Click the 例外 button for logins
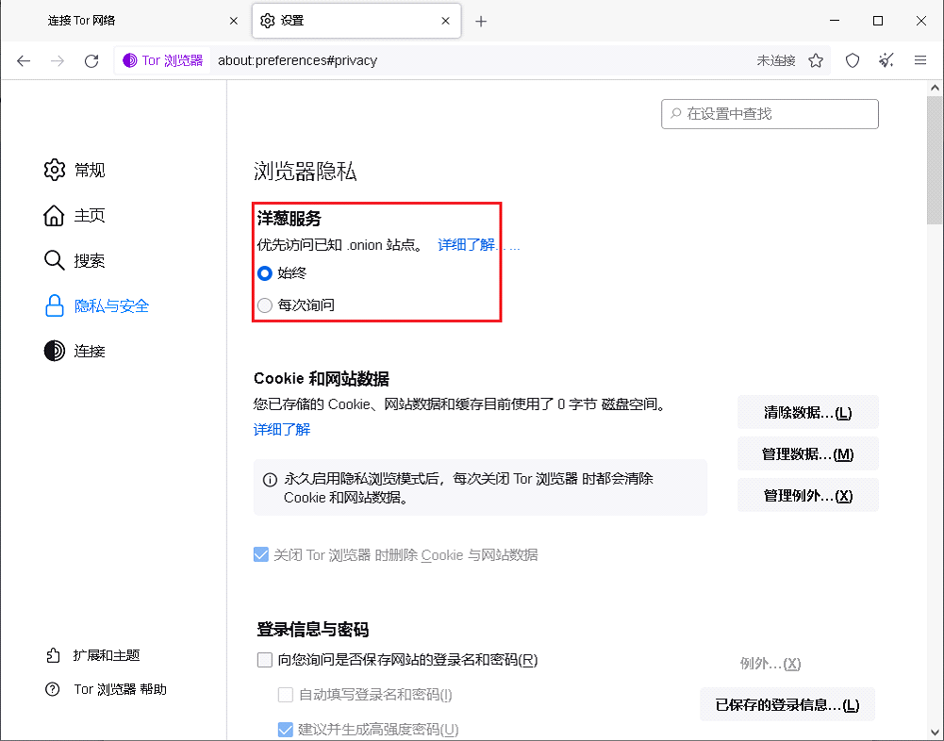This screenshot has height=741, width=944. [x=770, y=664]
